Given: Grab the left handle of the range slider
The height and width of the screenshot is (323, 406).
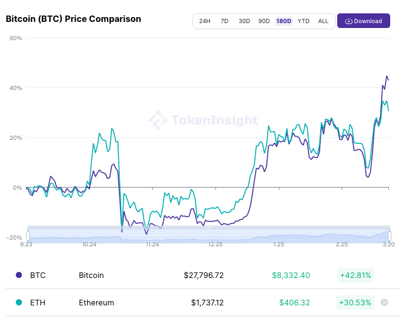Looking at the screenshot, I should coord(27,235).
